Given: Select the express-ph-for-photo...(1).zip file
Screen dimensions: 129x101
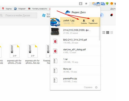Looking at the screenshot, I should pyautogui.click(x=15, y=54).
